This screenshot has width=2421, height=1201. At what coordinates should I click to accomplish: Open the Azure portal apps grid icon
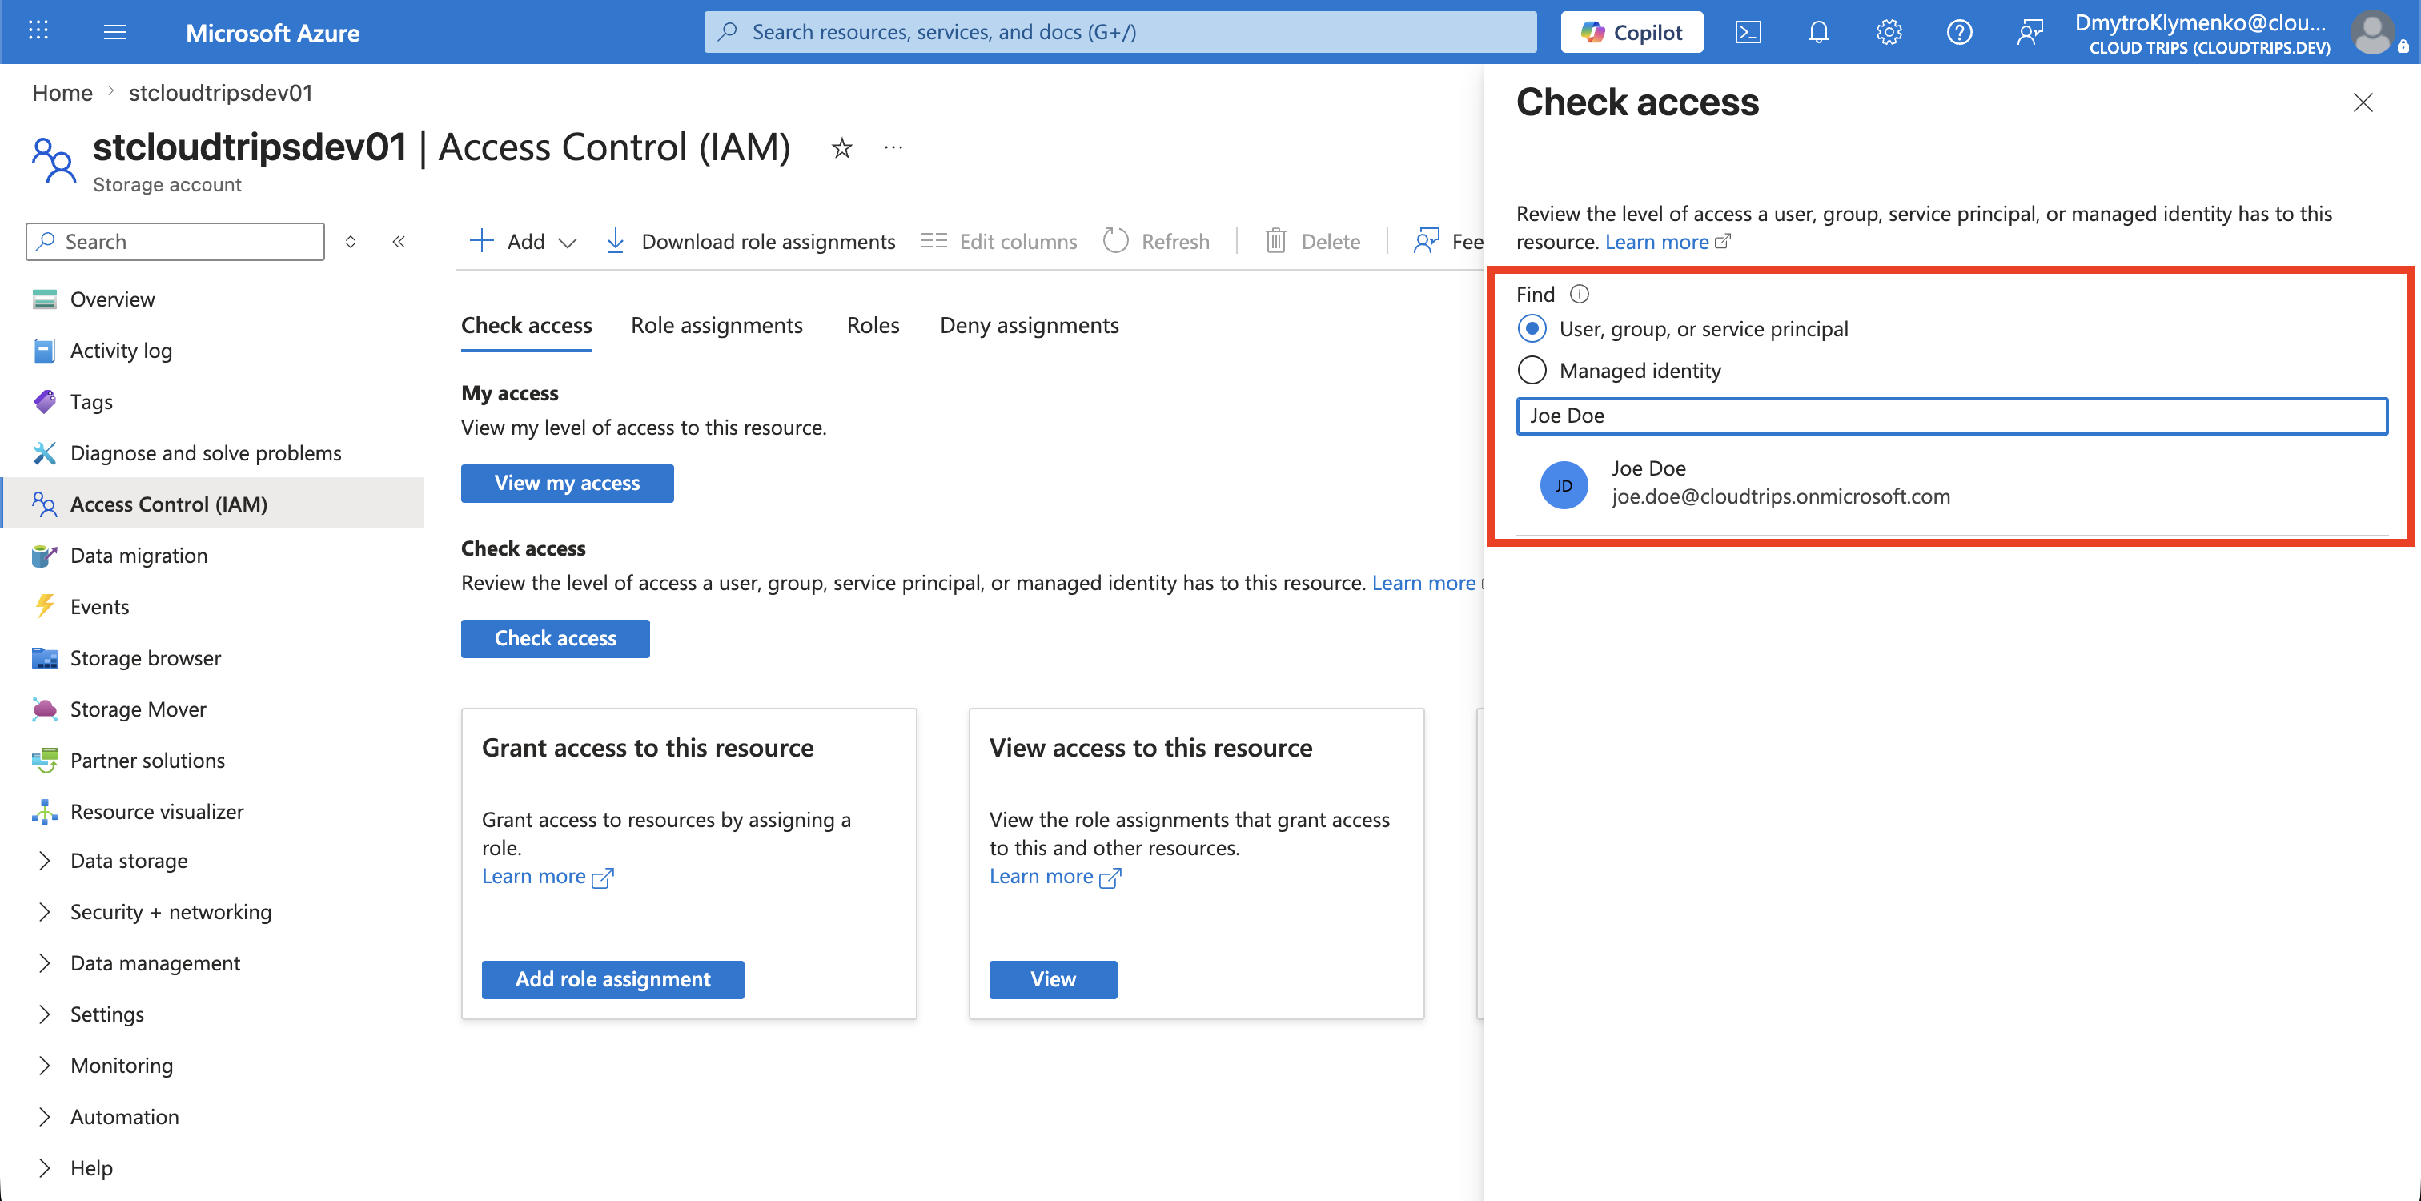38,31
